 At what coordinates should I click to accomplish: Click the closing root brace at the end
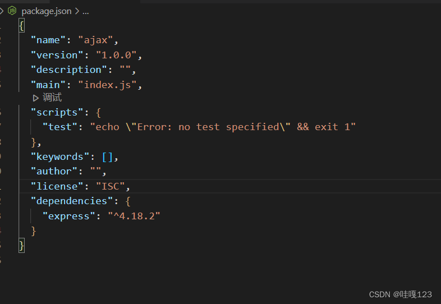point(22,246)
